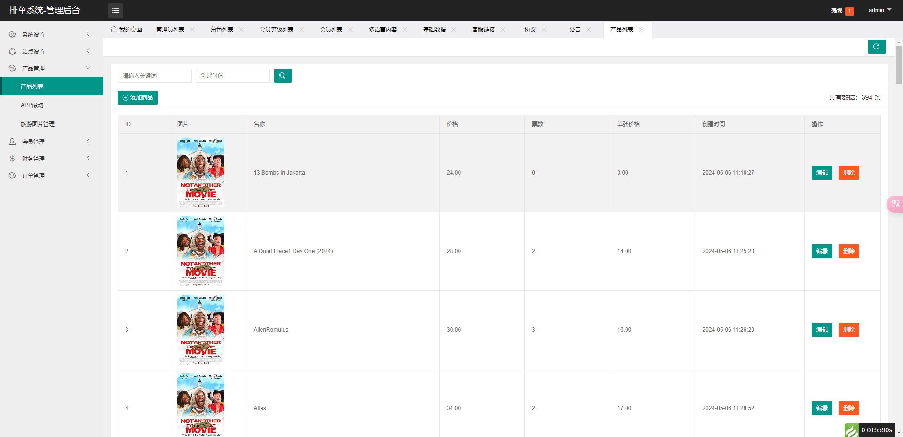Click the pink translate floating icon
The width and height of the screenshot is (903, 437).
(895, 204)
